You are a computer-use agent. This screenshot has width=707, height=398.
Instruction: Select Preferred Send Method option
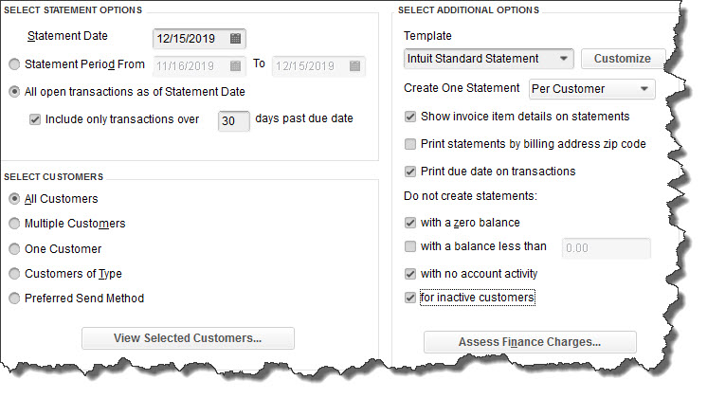click(14, 298)
